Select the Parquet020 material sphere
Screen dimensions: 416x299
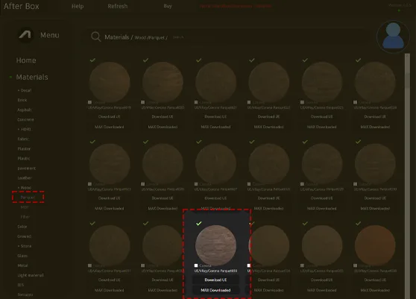click(163, 82)
